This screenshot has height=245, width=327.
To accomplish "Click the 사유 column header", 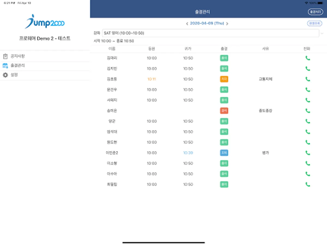I will (266, 49).
